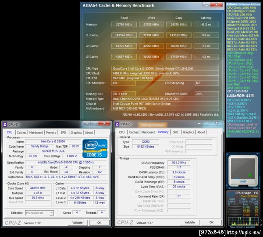Screen dimensions: 263x237
Task: Click OK in right CPU-Z Memory window
Action: point(212,222)
